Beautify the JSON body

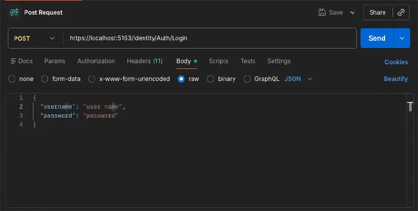396,79
